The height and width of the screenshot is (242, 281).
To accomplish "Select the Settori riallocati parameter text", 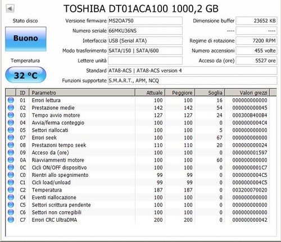I will point(50,130).
